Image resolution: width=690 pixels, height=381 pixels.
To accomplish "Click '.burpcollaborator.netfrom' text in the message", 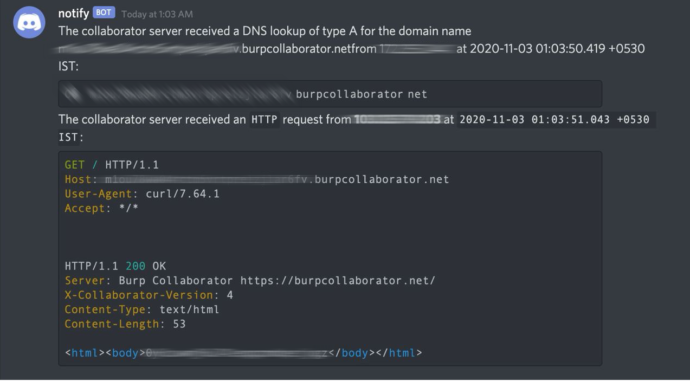I will 307,49.
